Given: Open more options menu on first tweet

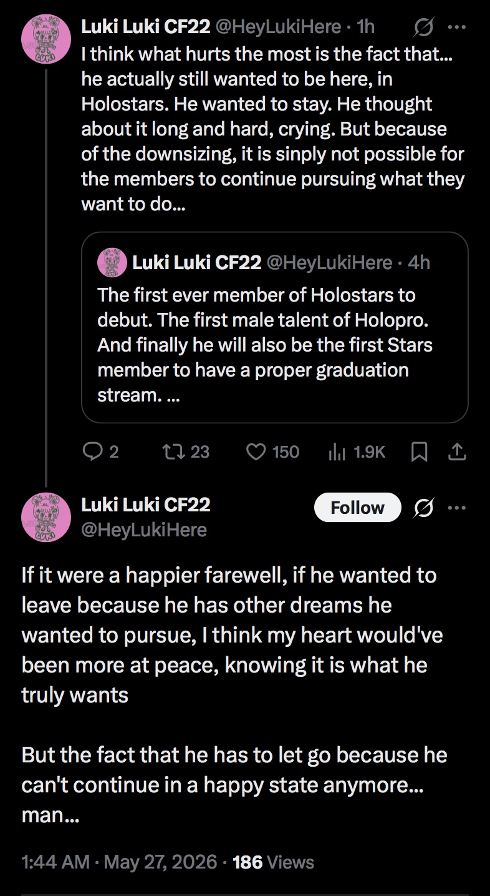Looking at the screenshot, I should click(457, 27).
